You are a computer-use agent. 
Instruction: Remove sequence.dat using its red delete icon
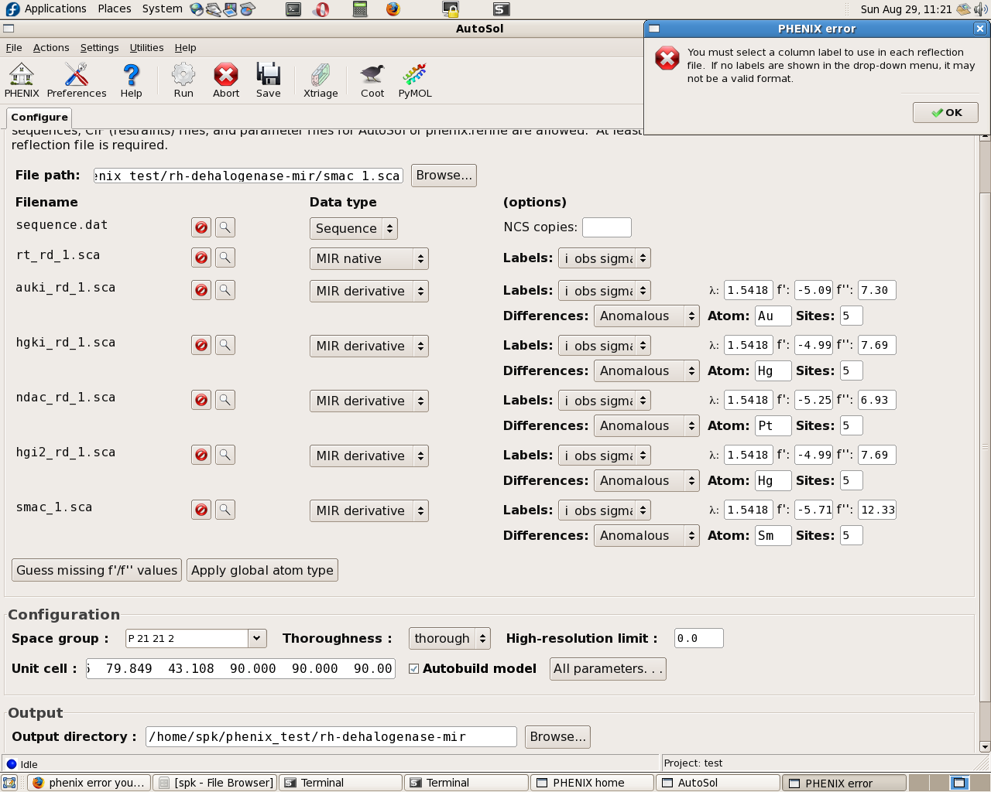tap(201, 227)
